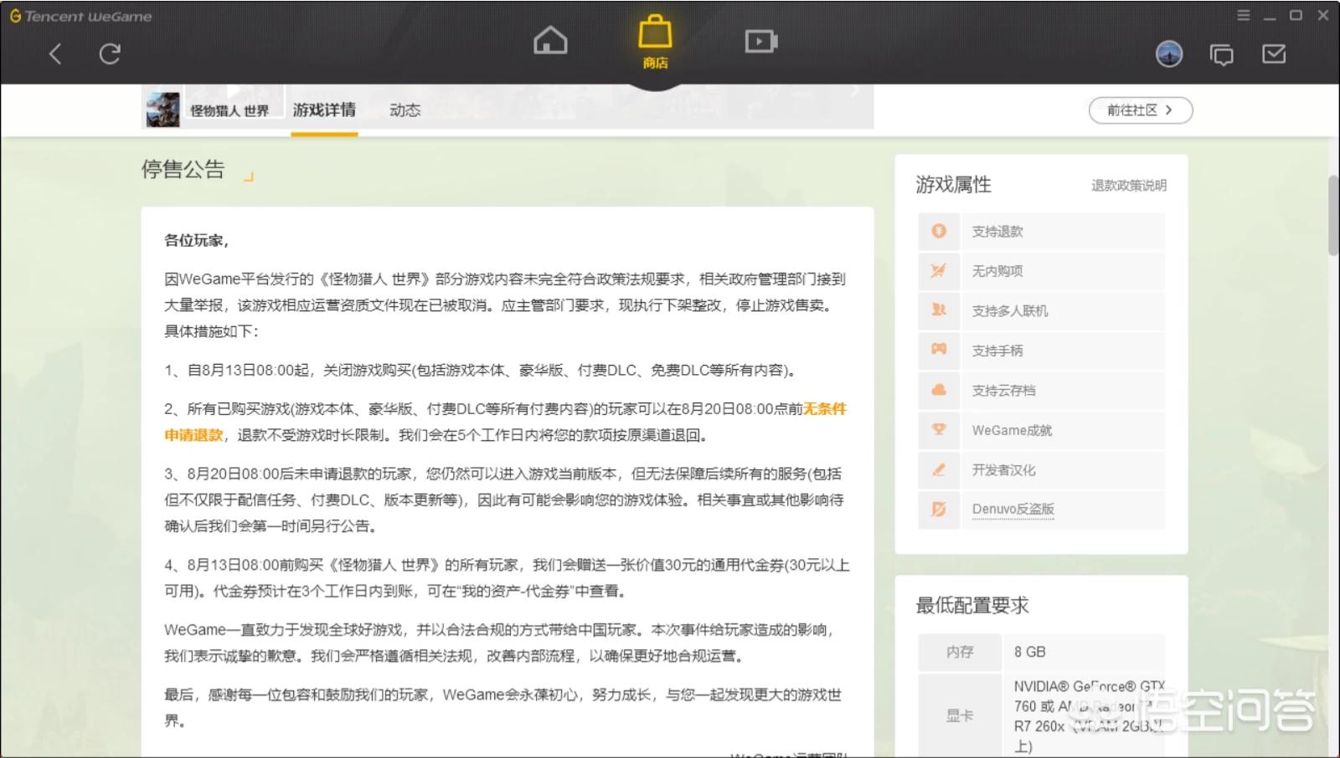The image size is (1340, 758).
Task: Switch to the 动态 tab
Action: (405, 110)
